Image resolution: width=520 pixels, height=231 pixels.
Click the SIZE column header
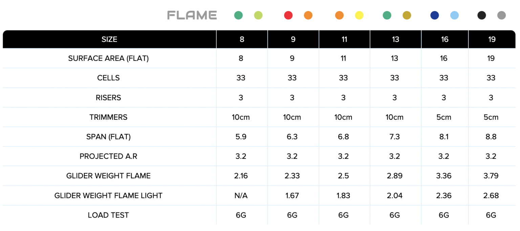coord(109,39)
